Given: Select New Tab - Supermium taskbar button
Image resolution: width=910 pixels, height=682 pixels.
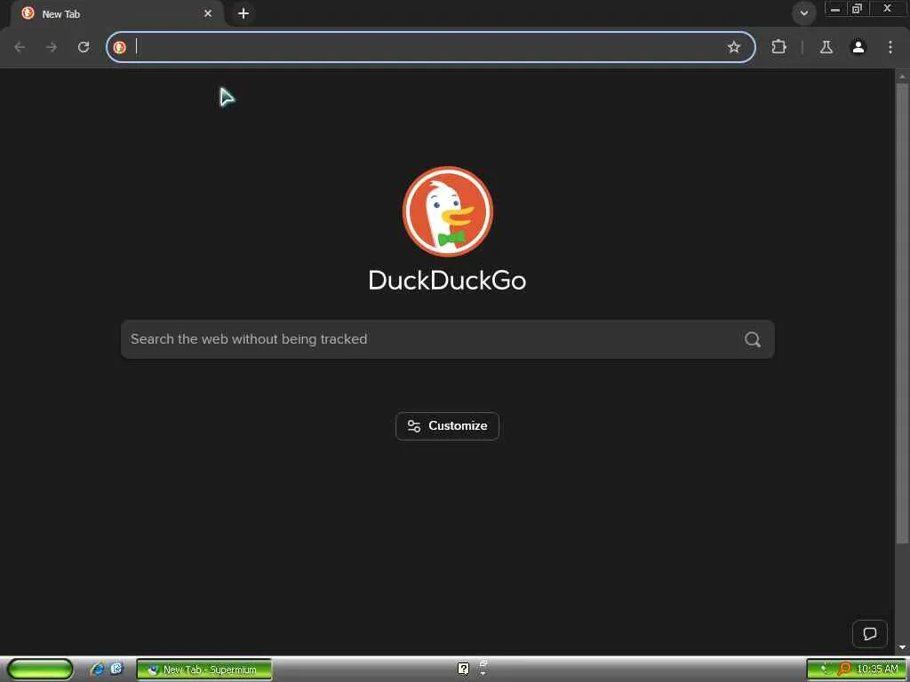Looking at the screenshot, I should coord(204,670).
